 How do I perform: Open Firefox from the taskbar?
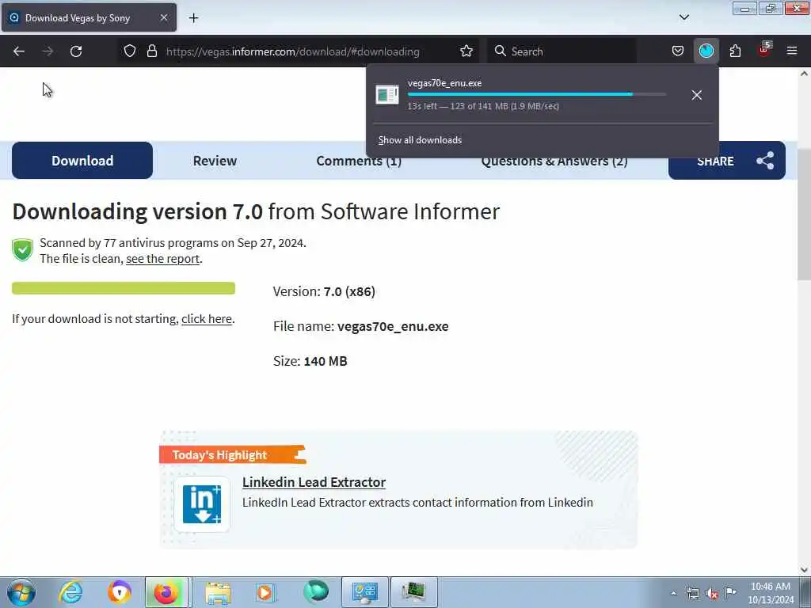coord(166,592)
